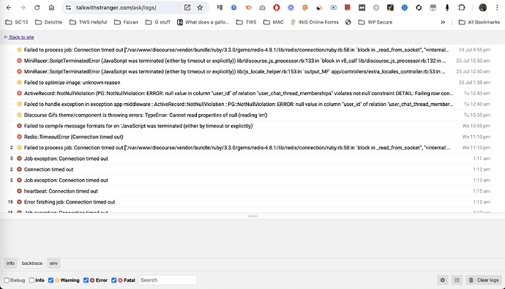505x289 pixels.
Task: Open the SC'13 bookmarks folder
Action: click(17, 22)
